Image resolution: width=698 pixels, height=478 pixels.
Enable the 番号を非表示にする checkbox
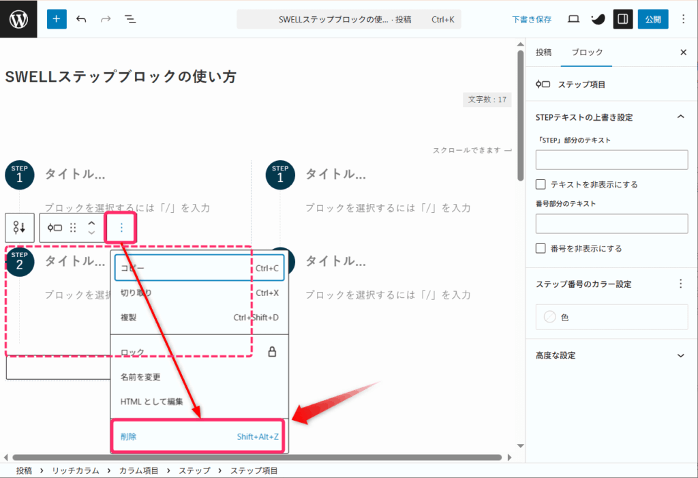541,248
